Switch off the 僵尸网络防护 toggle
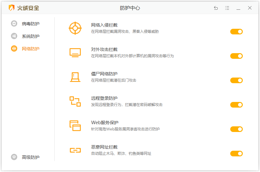This screenshot has height=172, width=260. coord(237,80)
